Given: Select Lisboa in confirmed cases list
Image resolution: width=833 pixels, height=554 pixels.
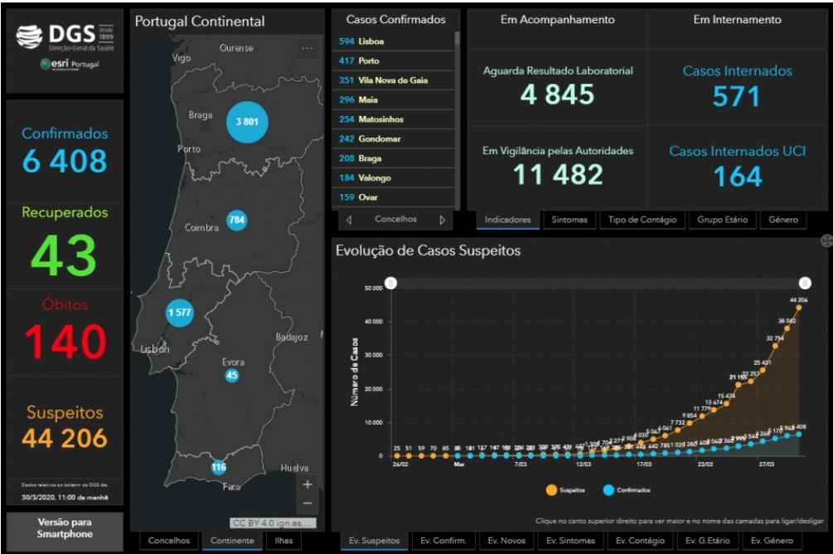Looking at the screenshot, I should coord(393,41).
